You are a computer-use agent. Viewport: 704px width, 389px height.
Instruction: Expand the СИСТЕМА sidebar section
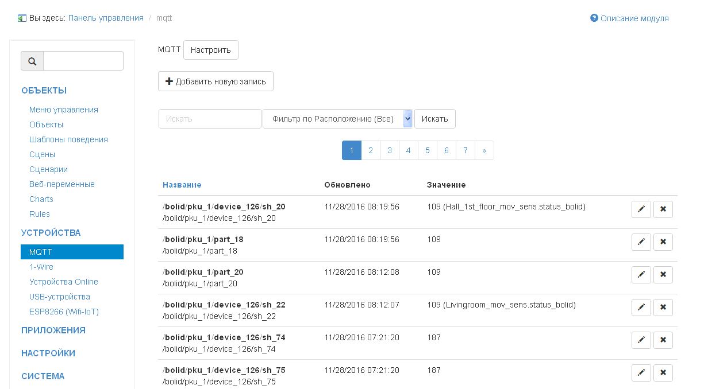point(43,376)
